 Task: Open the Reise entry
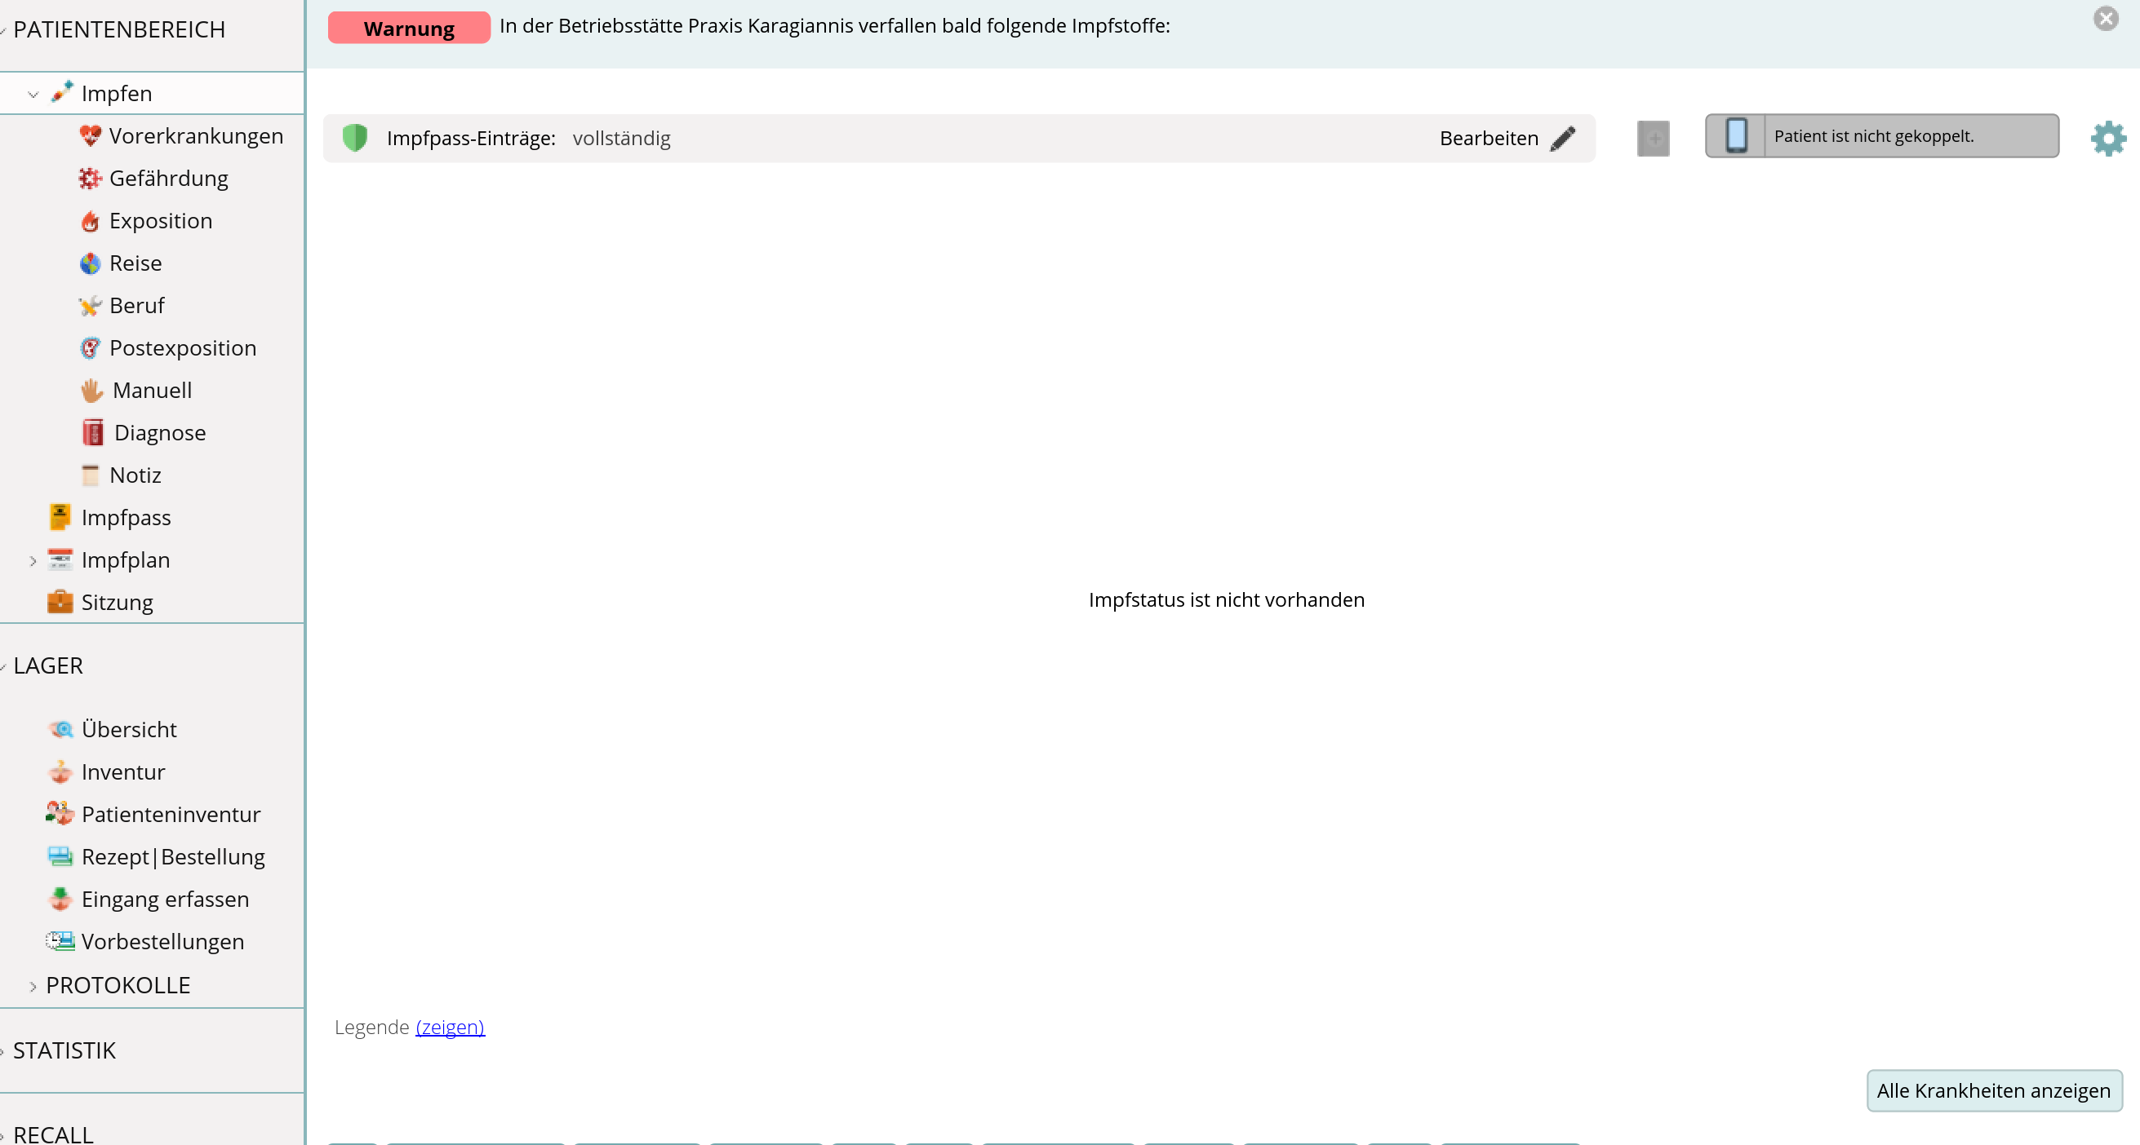[x=135, y=263]
